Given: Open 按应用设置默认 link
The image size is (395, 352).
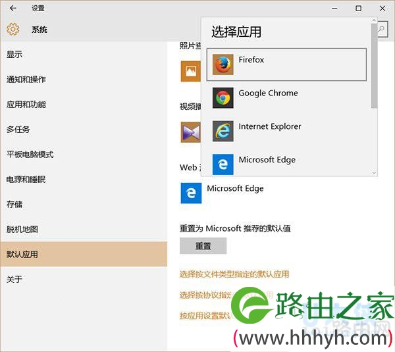Looking at the screenshot, I should 205,316.
